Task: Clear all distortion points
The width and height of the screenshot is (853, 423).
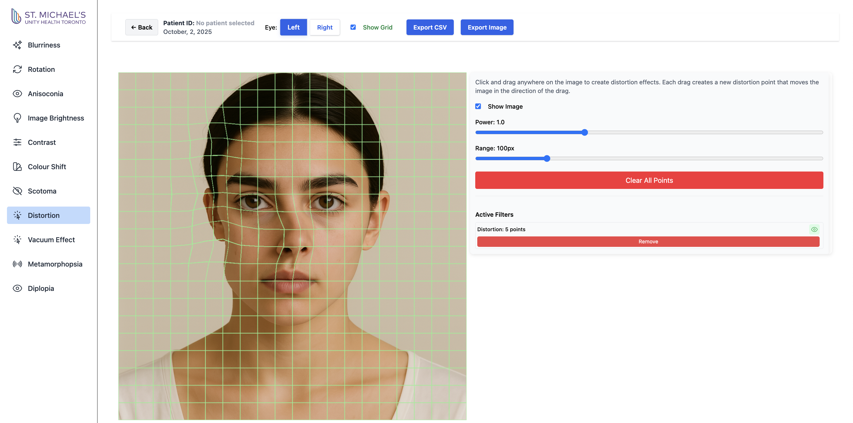Action: pos(649,180)
